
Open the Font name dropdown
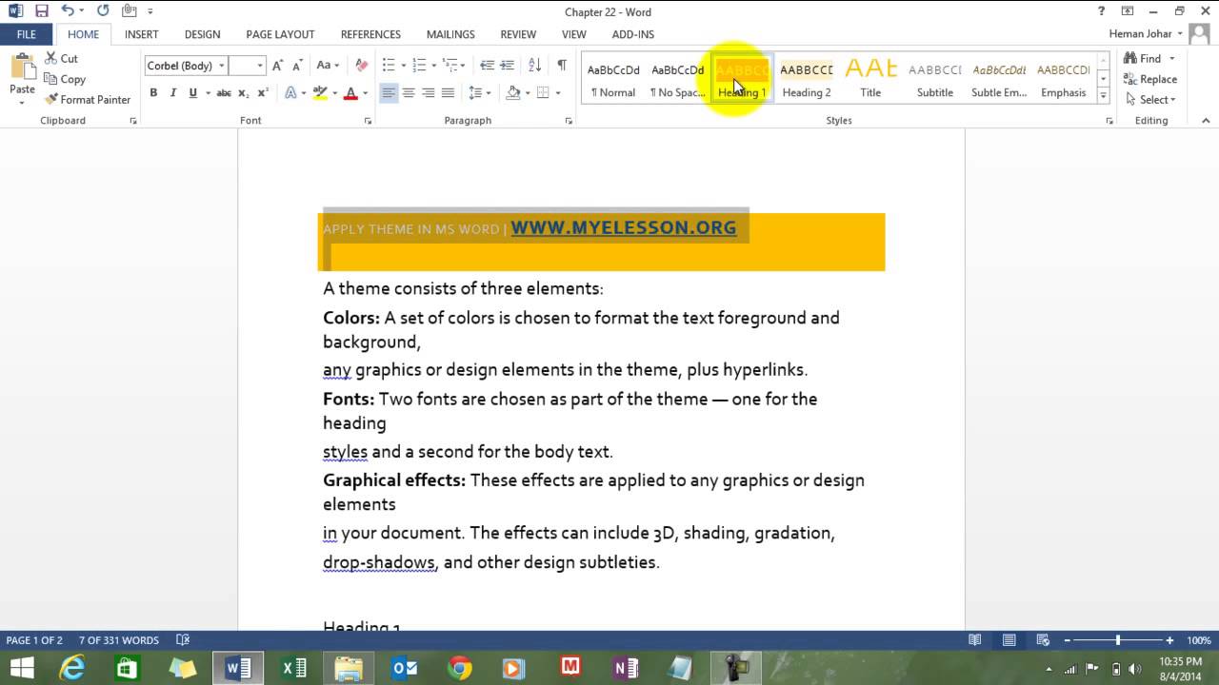coord(222,66)
